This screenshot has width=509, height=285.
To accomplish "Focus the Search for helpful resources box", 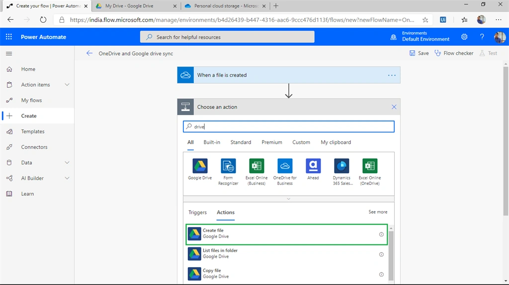I will tap(227, 37).
